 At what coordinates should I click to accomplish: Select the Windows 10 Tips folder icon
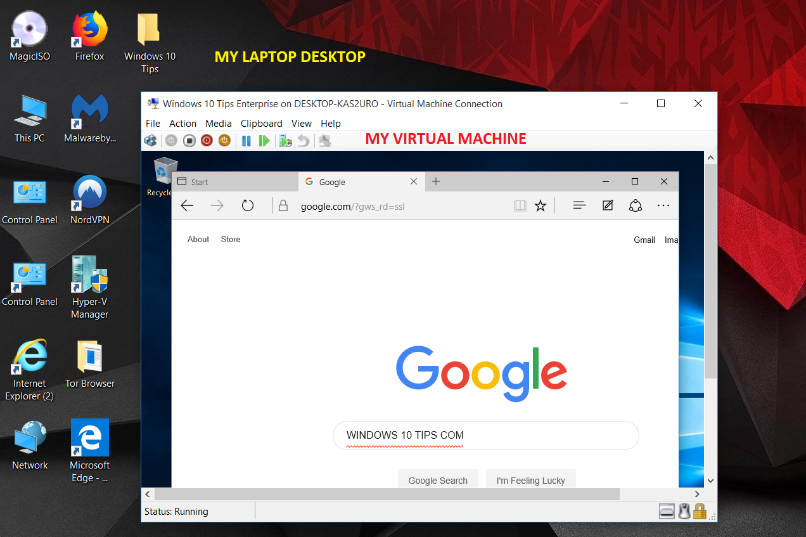point(150,43)
